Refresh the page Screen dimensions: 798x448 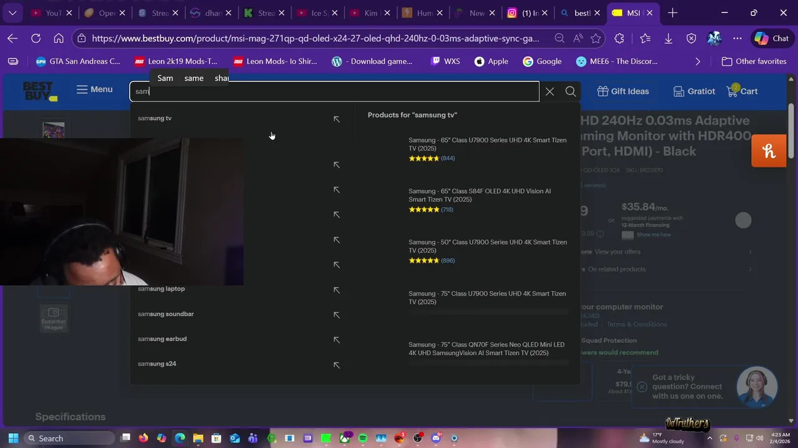coord(36,39)
